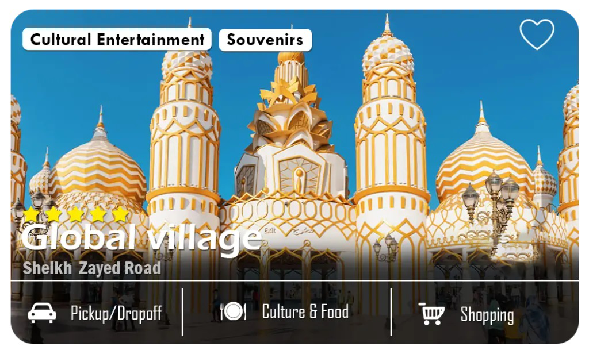Click the fourth yellow rating star
Screen dimensions: 589x354
click(98, 214)
